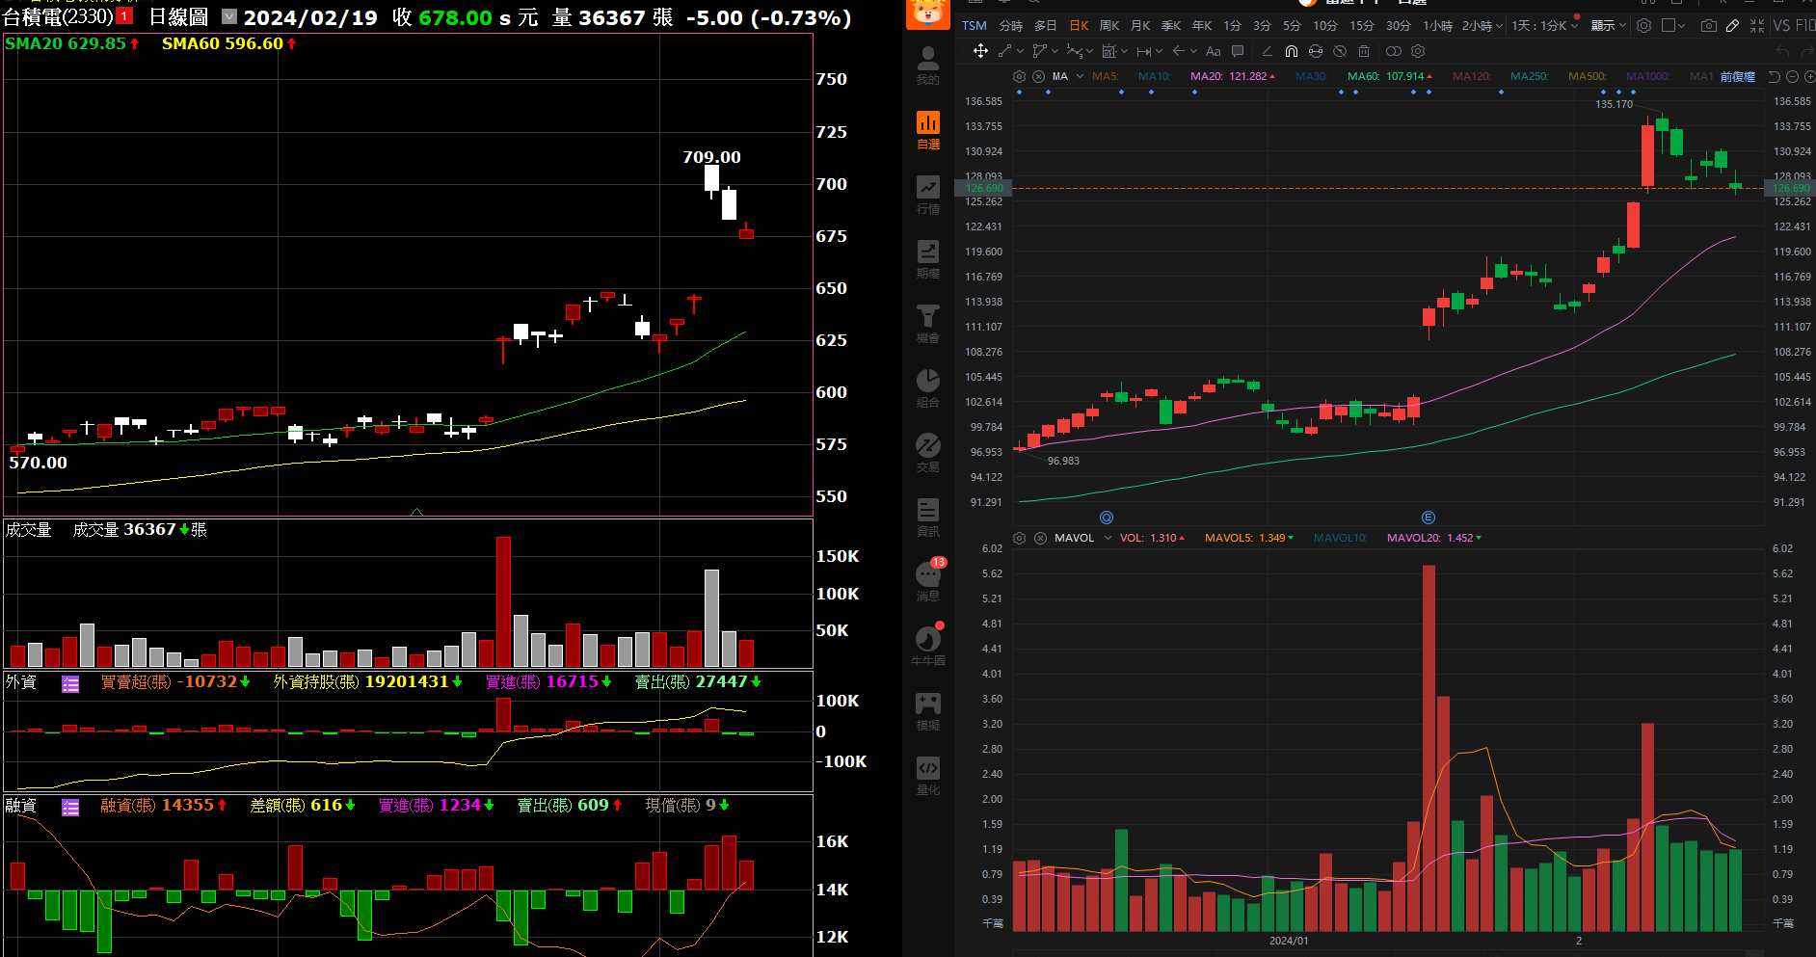Screen dimensions: 1816x957
Task: Click the E event marker on timeline
Action: click(x=1429, y=518)
